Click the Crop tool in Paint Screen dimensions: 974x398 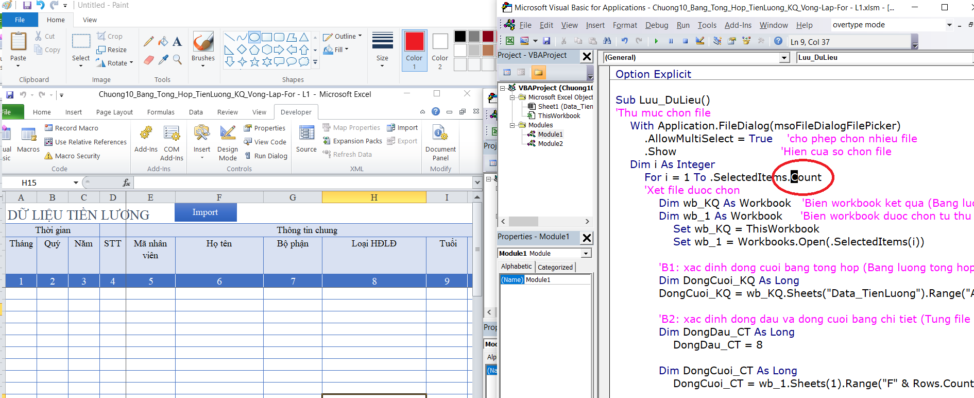pos(110,36)
